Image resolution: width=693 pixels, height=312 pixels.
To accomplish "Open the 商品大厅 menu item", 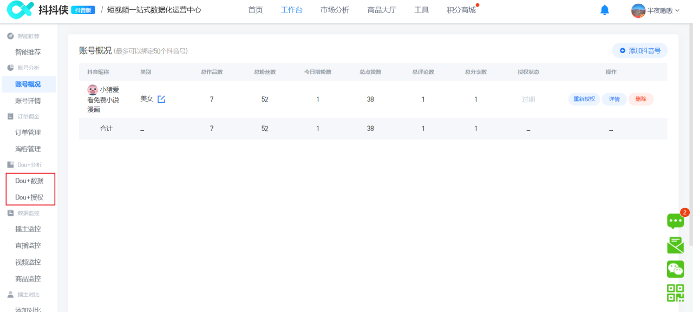I will 381,9.
